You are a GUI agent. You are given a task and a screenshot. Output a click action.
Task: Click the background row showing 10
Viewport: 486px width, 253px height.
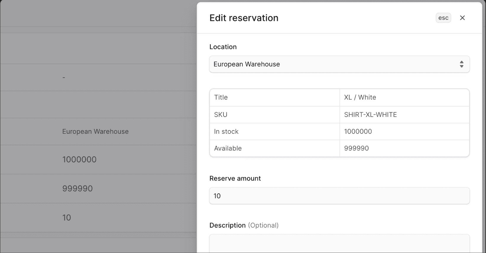[x=67, y=218]
